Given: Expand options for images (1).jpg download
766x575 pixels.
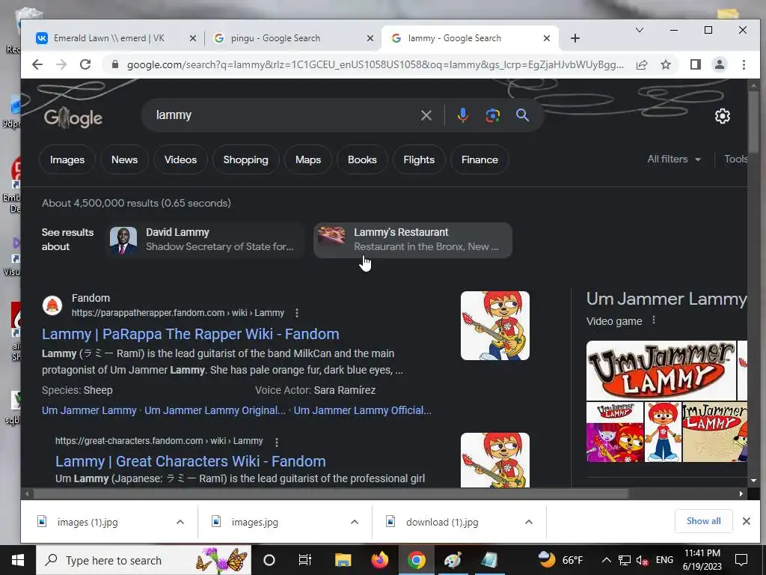Looking at the screenshot, I should click(180, 522).
